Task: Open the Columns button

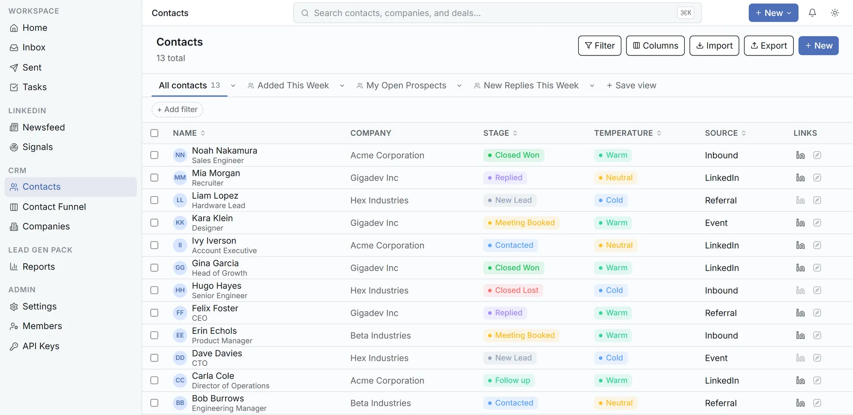Action: (655, 46)
